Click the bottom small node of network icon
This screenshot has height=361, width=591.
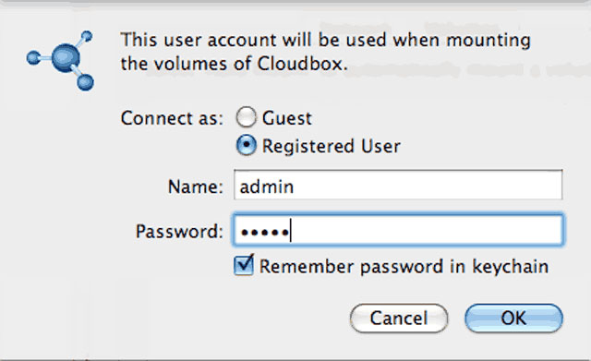point(85,82)
